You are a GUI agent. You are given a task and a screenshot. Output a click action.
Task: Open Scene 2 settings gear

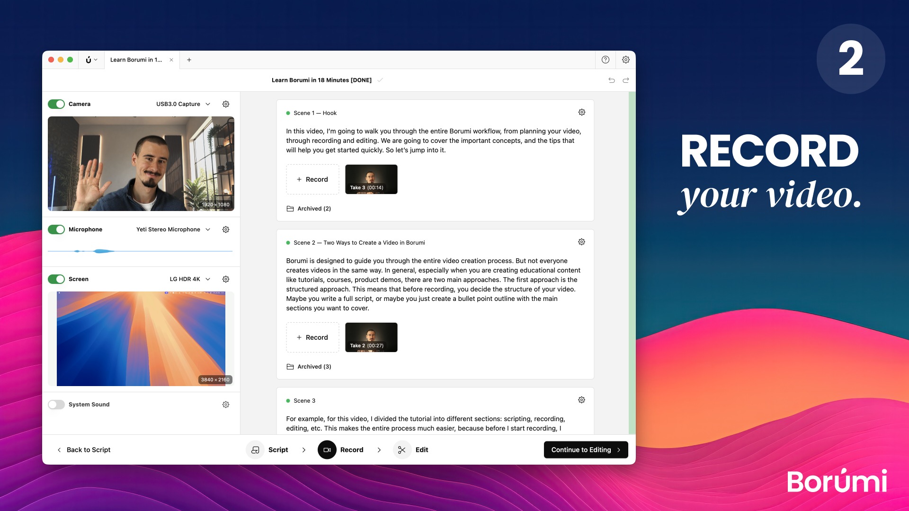tap(581, 242)
